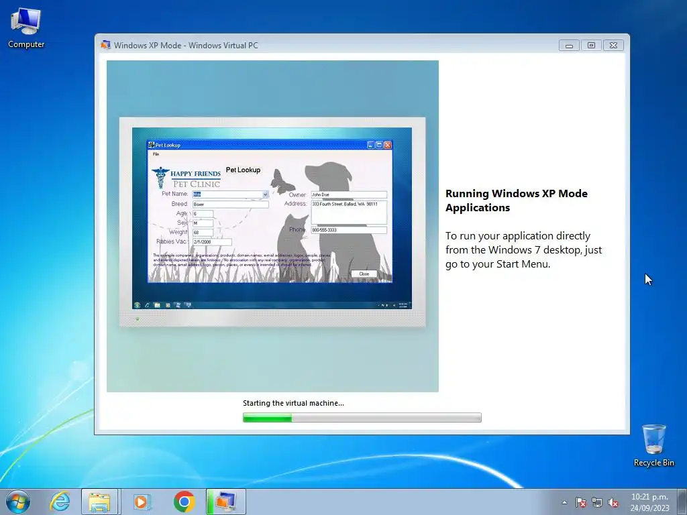Click the Pet Lookup preview image
This screenshot has width=687, height=515.
click(272, 226)
